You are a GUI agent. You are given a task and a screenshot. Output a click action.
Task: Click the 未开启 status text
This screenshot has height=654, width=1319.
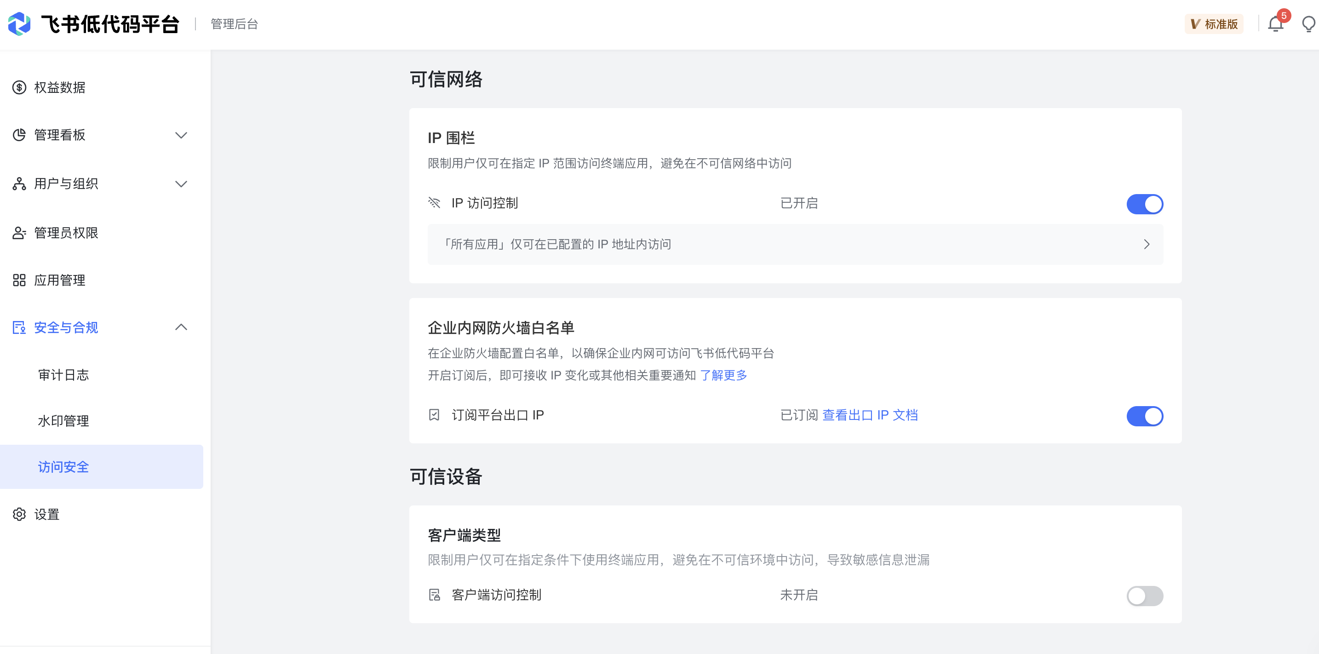[798, 594]
